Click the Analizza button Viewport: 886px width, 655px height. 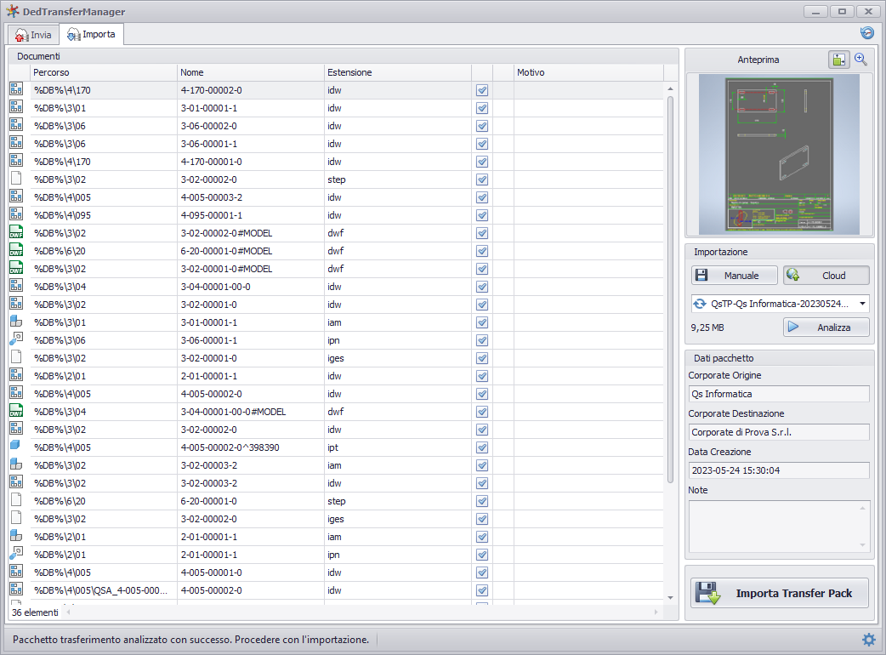[x=826, y=327]
